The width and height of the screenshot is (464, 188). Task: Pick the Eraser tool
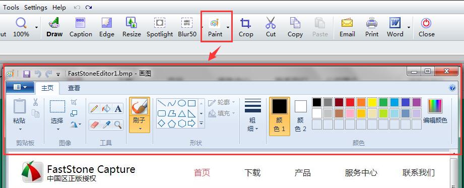pyautogui.click(x=94, y=125)
